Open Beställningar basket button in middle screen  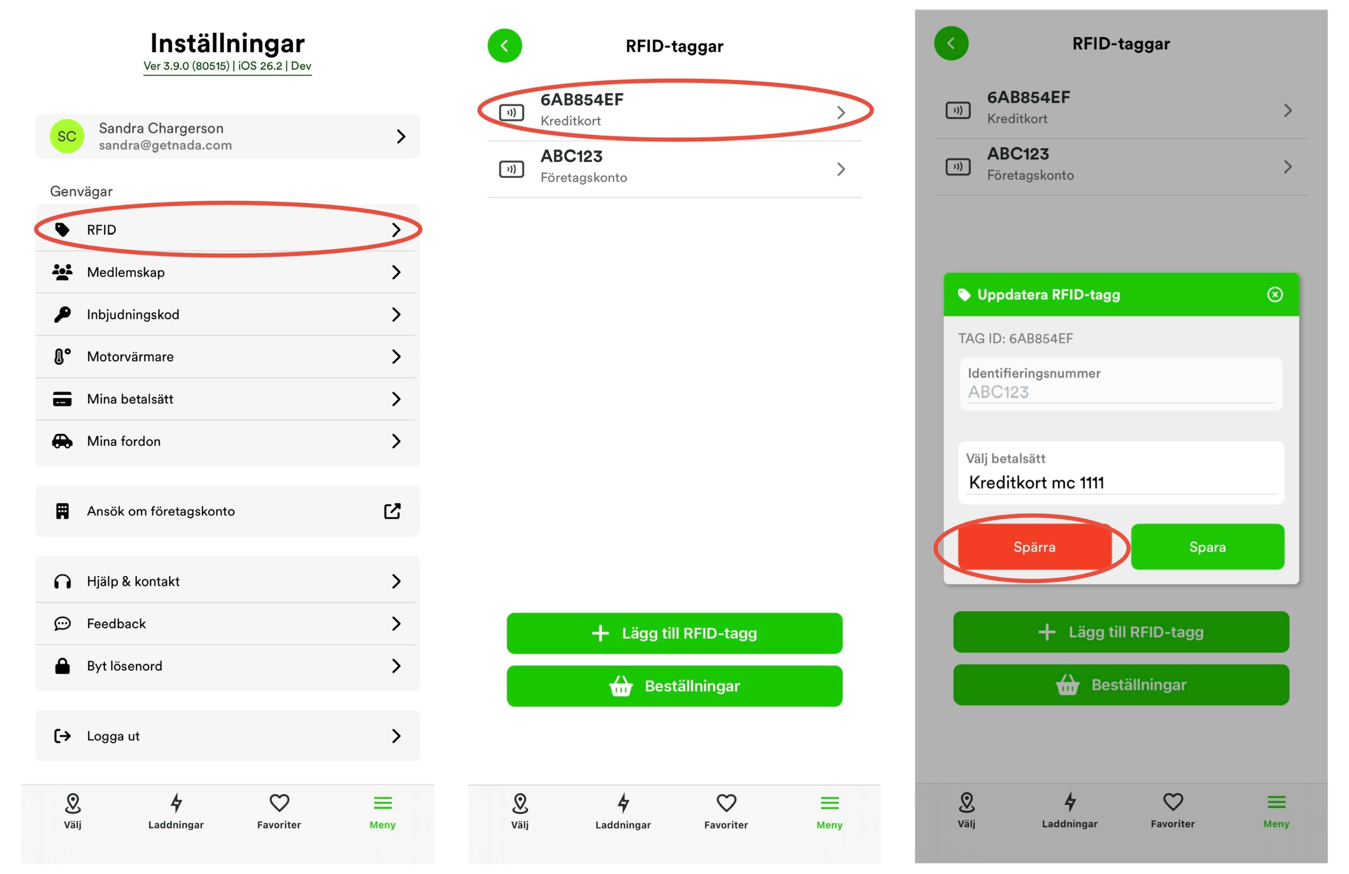[x=674, y=686]
